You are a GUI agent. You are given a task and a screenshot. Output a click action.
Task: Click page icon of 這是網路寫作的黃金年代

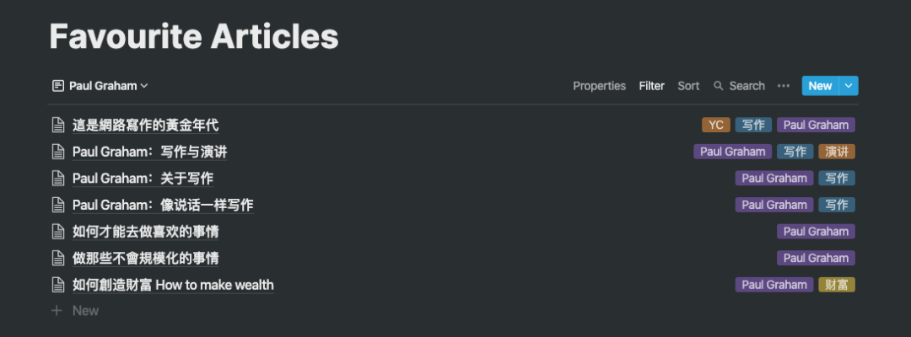click(57, 125)
